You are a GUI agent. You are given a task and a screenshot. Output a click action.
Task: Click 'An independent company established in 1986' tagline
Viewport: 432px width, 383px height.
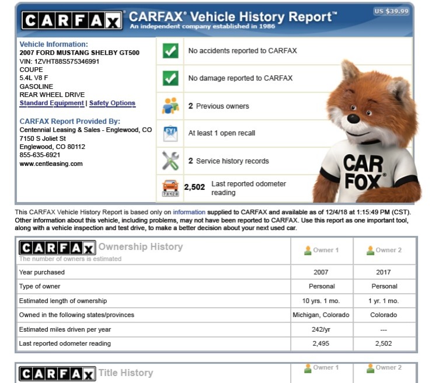[203, 26]
